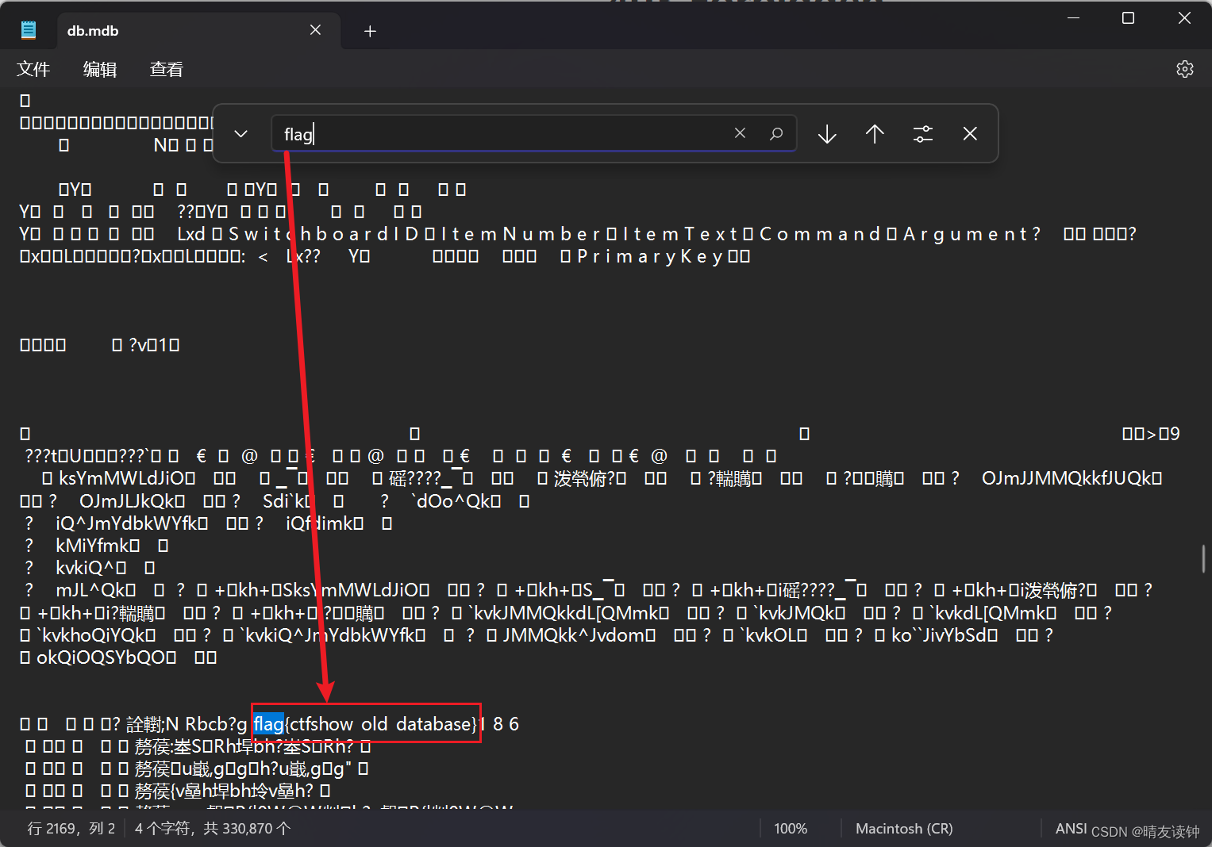Click the word Command in the text
This screenshot has width=1212, height=847.
click(x=821, y=234)
